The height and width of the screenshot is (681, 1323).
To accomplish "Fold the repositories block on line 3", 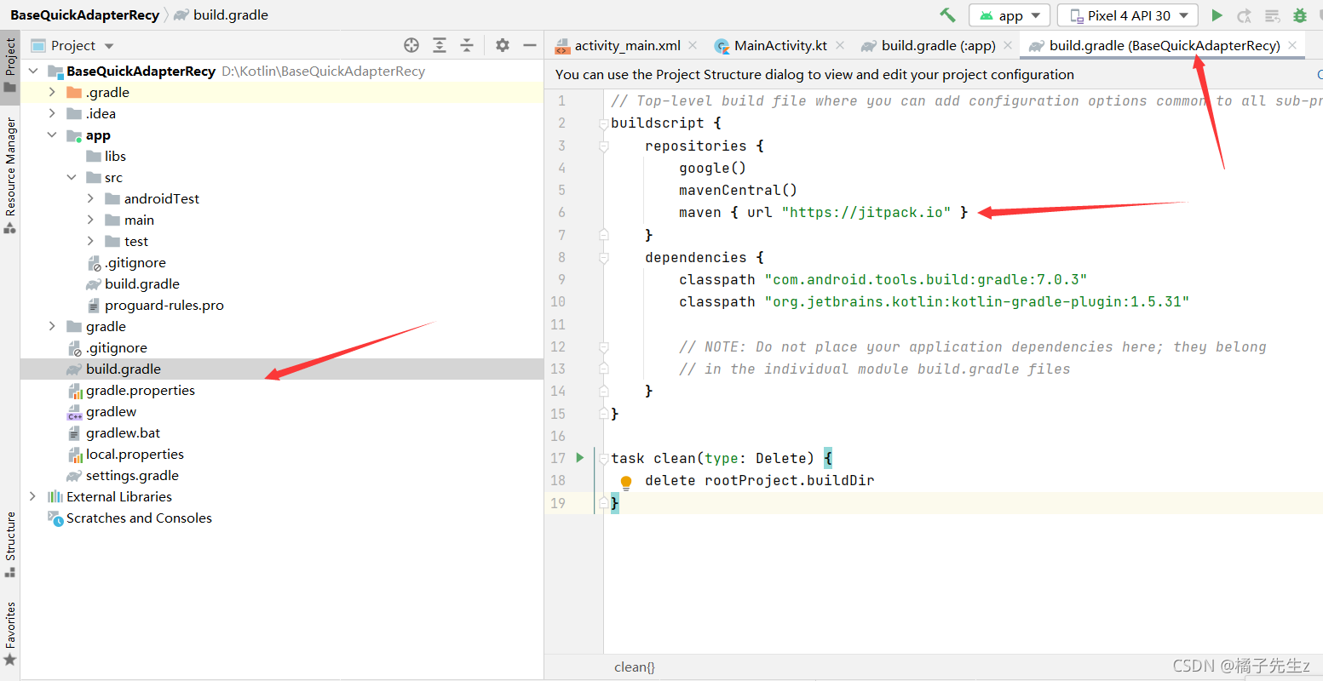I will [603, 146].
